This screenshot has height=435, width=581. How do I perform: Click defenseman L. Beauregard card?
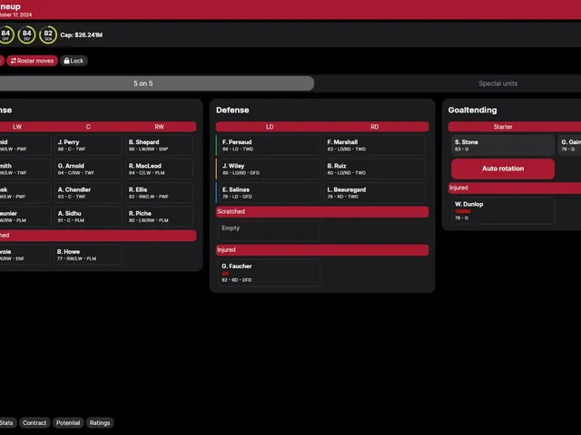point(375,193)
